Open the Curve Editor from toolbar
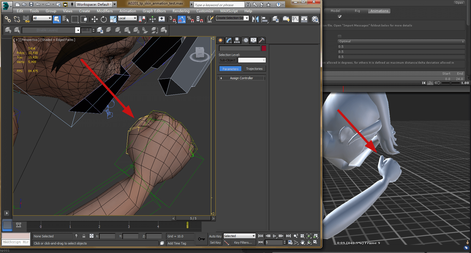The image size is (471, 253). tap(295, 19)
